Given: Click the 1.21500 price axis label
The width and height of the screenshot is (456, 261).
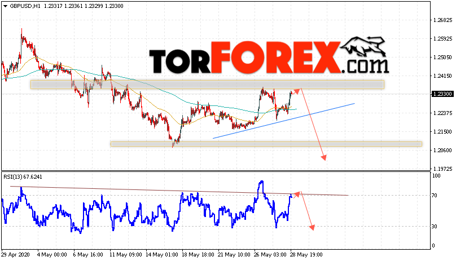Looking at the screenshot, I should (442, 132).
